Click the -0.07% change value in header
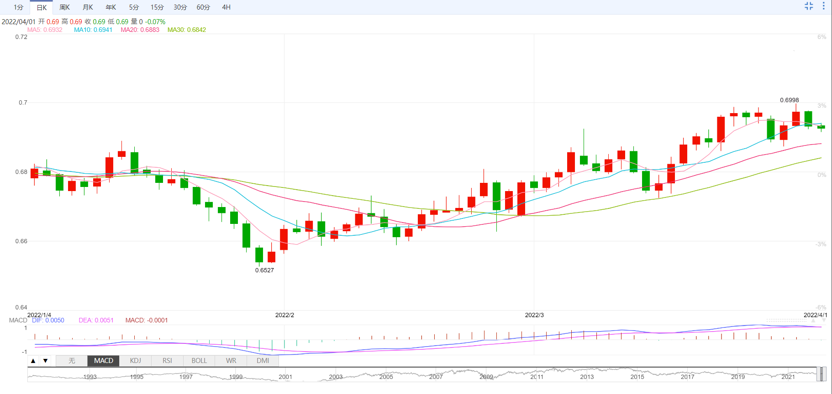832x394 pixels. 155,21
